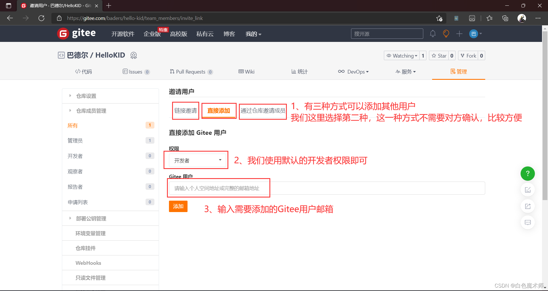Select the 链接邀请 tab
This screenshot has height=291, width=548.
tap(186, 111)
